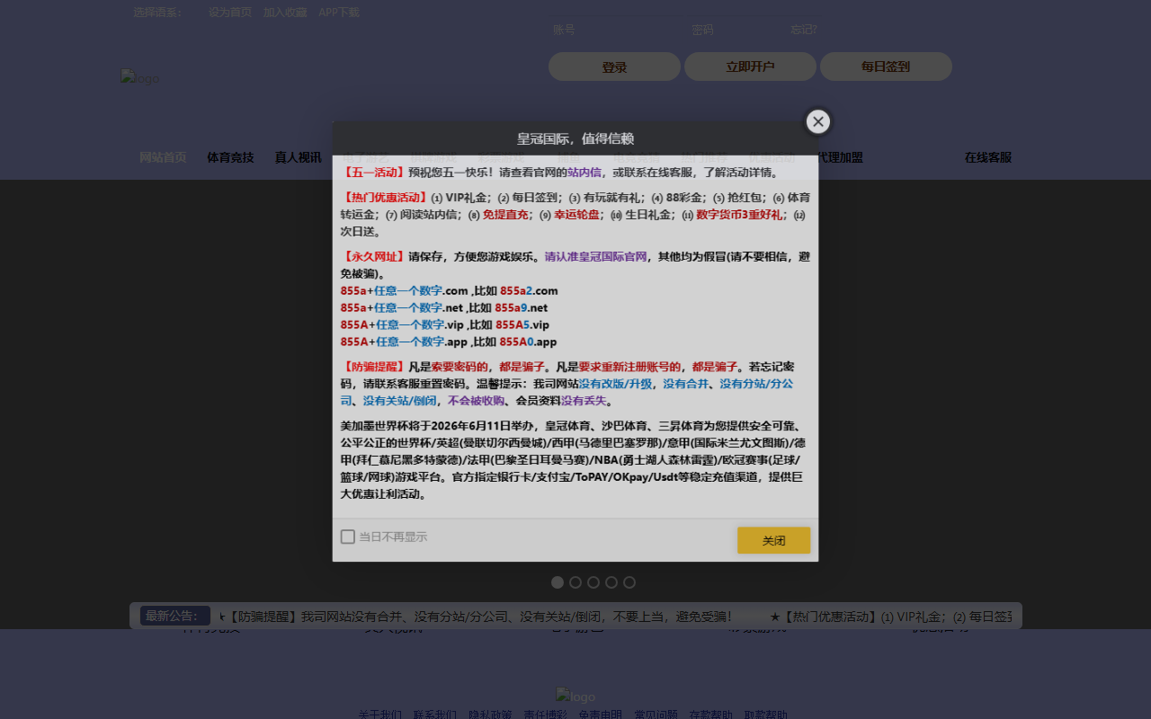Click 站内信 link in popup
The height and width of the screenshot is (719, 1151).
pyautogui.click(x=584, y=173)
